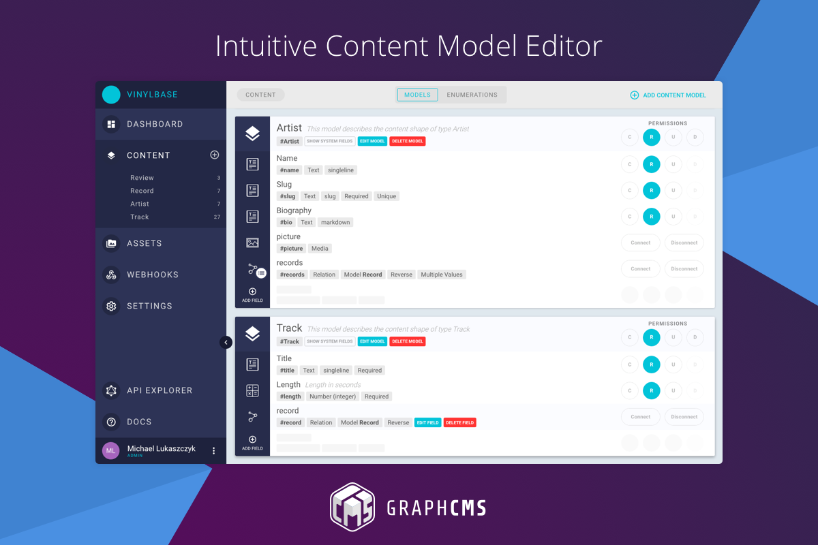Screen dimensions: 818x545
Task: Click Delete Model on Track
Action: 408,341
